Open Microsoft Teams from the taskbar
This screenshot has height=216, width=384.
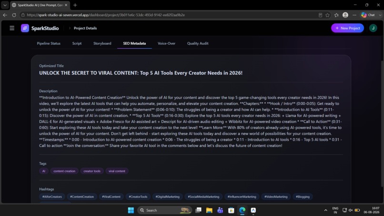[220, 210]
